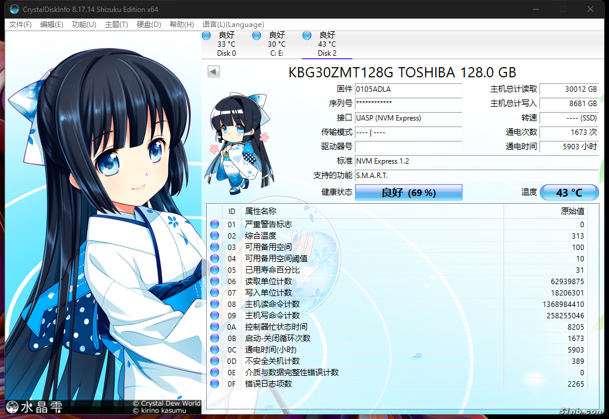Click status orb for attribute 09 主机写命令计数

(215, 315)
